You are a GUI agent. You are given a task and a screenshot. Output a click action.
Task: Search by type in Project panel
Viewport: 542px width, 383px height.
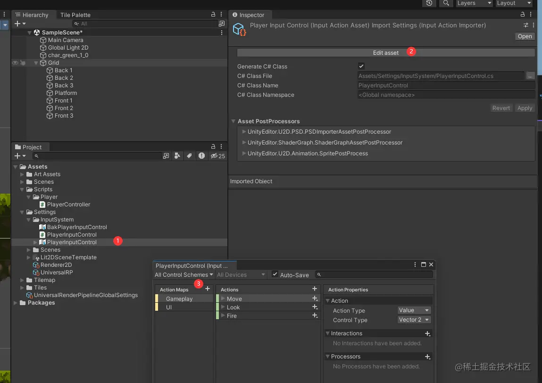pos(177,156)
